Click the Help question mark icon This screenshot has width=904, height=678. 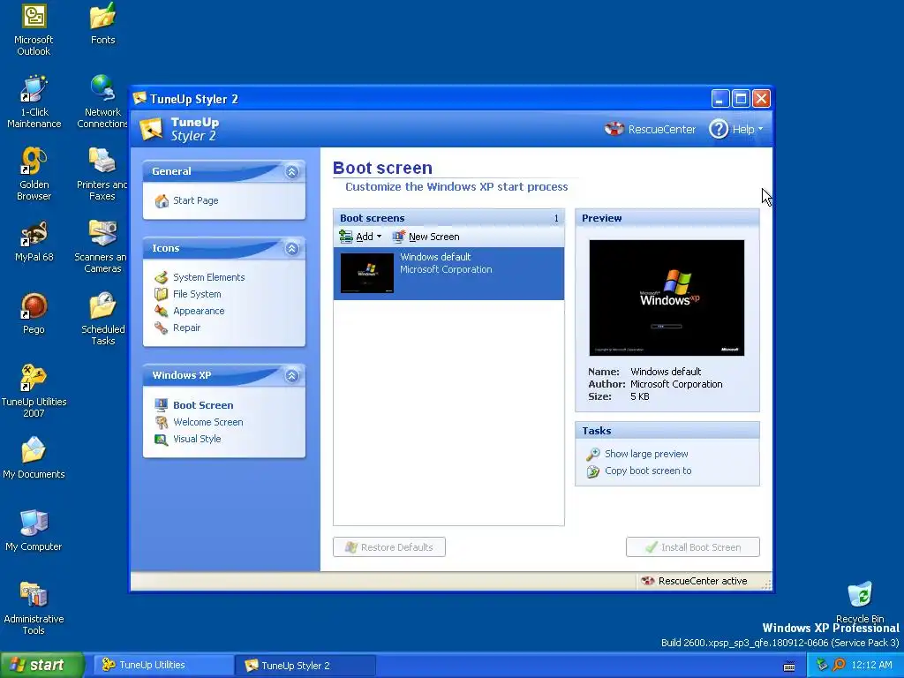(719, 129)
